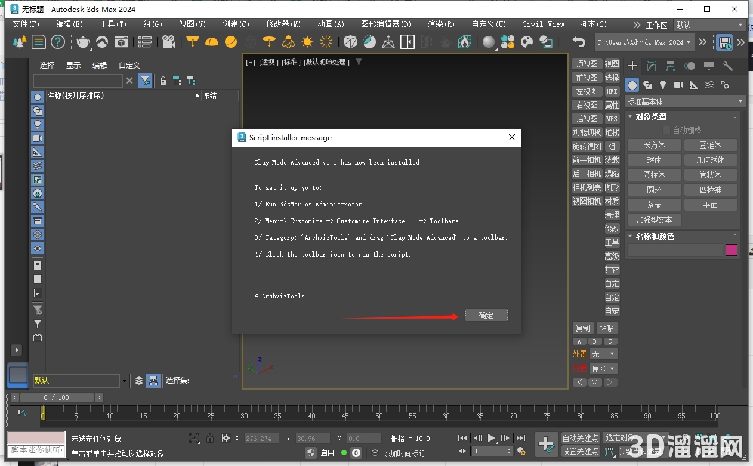Screen dimensions: 753x466
Task: Click the 相机列表 button
Action: point(587,187)
